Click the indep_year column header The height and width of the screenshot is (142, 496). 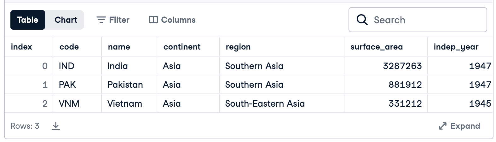click(x=456, y=47)
